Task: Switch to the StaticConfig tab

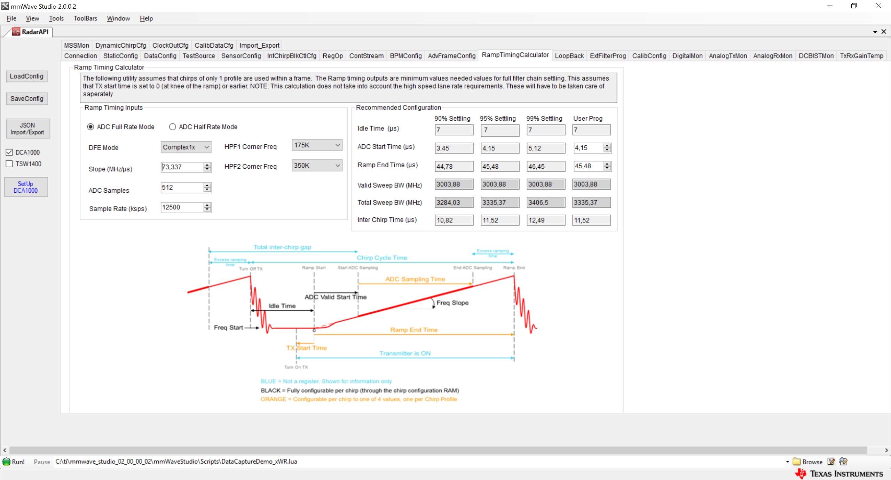Action: (120, 56)
